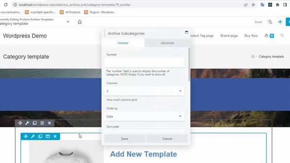Open the Product Tag page menu item
Viewport: 290px width, 163px height.
point(202,36)
